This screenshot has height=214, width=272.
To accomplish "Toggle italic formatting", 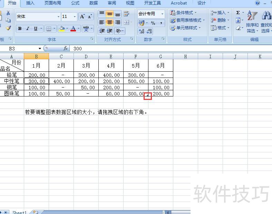I will point(28,29).
